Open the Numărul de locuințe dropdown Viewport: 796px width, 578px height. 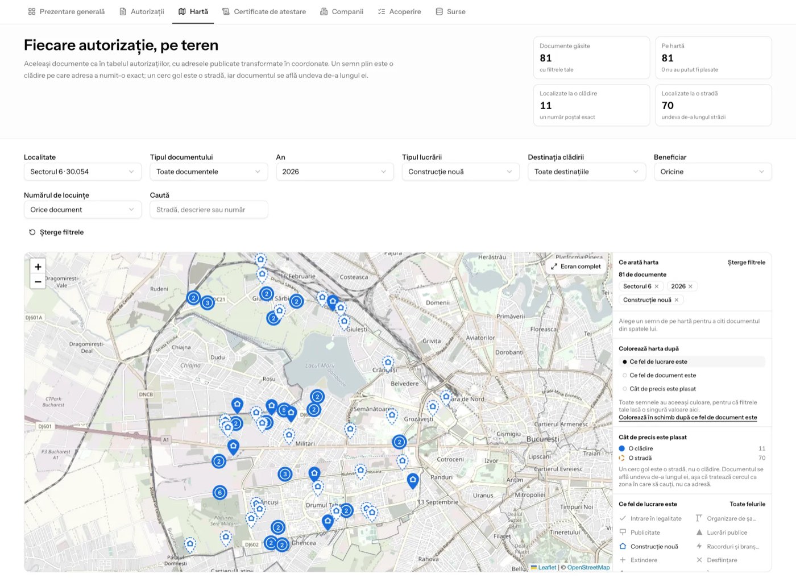(82, 210)
